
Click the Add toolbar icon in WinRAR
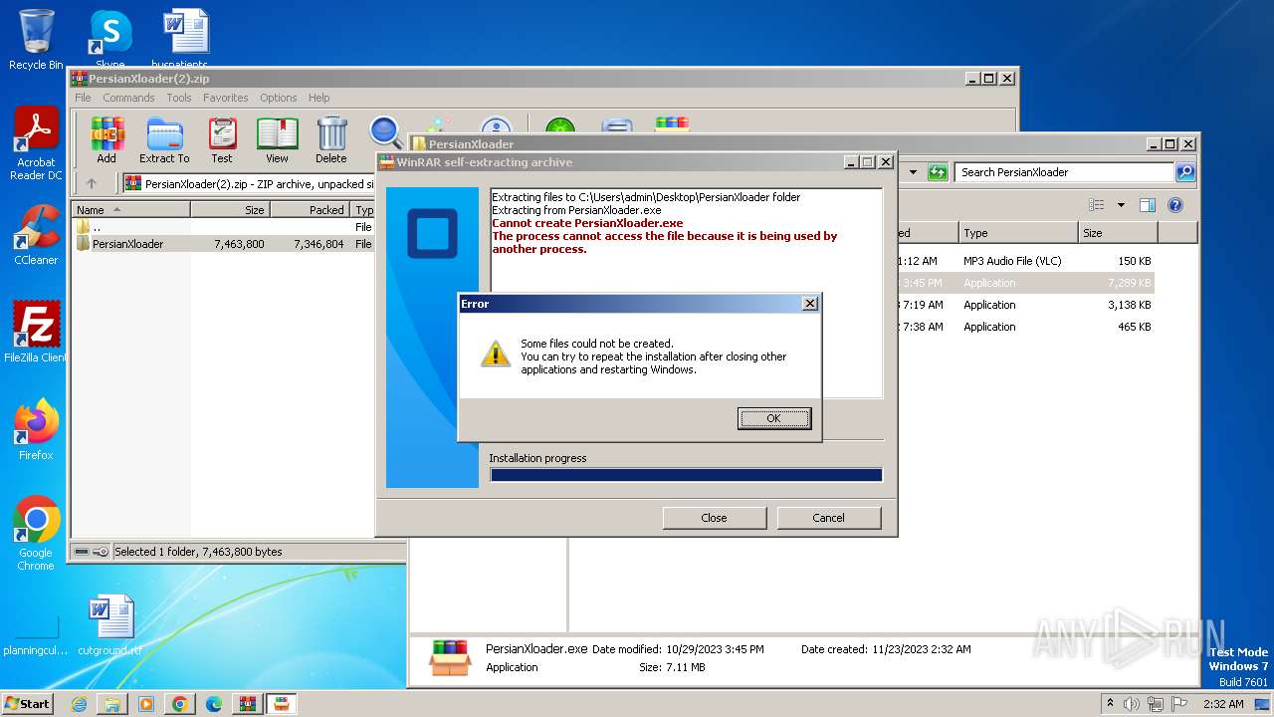point(106,139)
